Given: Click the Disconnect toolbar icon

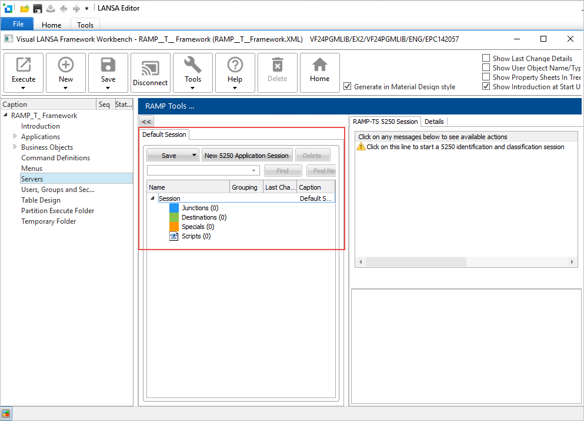Looking at the screenshot, I should pyautogui.click(x=151, y=66).
